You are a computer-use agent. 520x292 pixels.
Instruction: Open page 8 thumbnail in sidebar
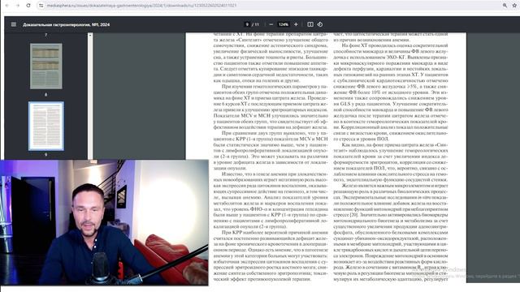(x=46, y=67)
